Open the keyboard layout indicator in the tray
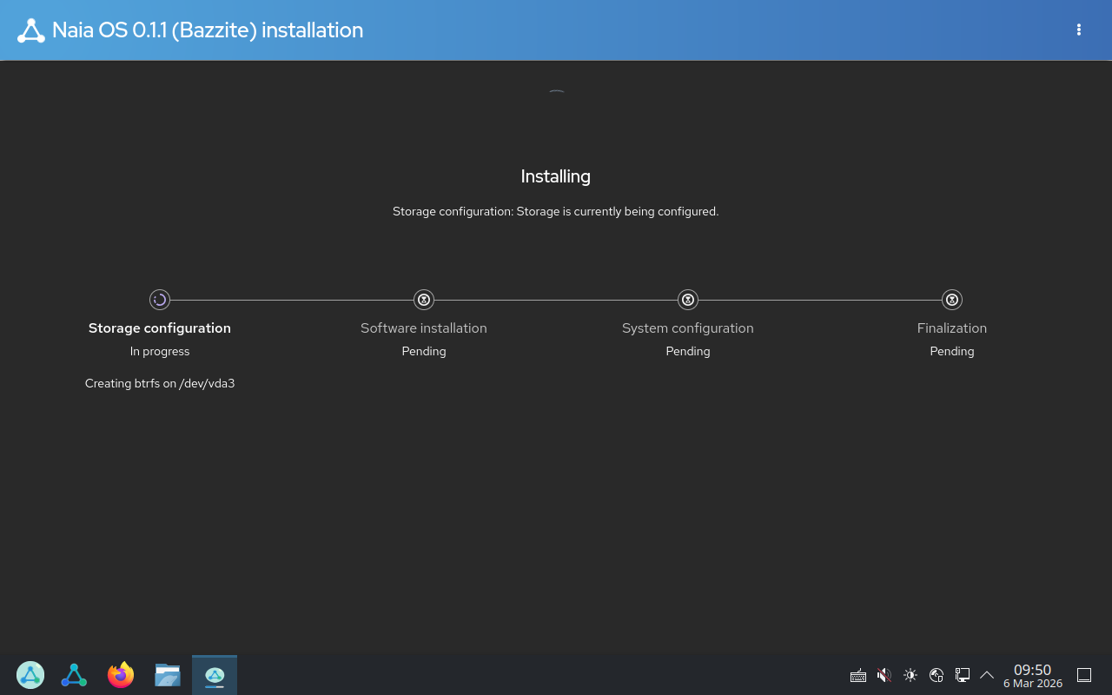 point(858,675)
